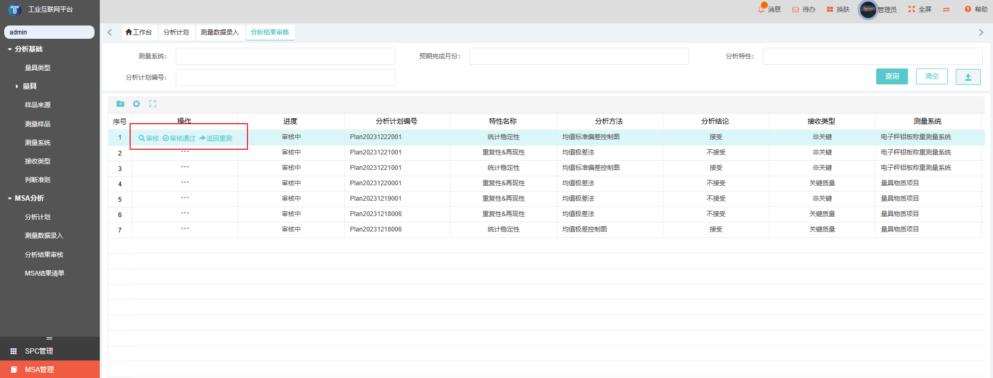
Task: Click the 接收类型 column header
Action: (x=821, y=122)
